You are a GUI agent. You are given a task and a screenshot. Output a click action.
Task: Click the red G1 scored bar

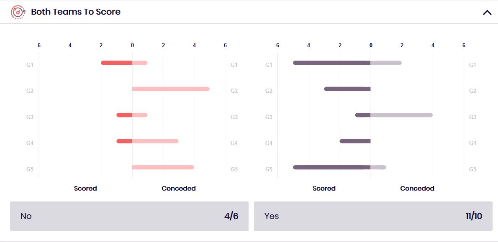pyautogui.click(x=116, y=63)
